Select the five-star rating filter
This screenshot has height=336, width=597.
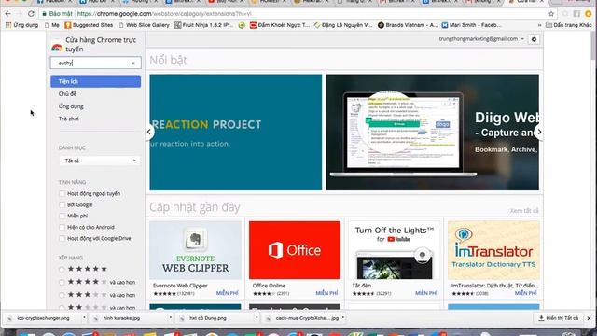62,270
